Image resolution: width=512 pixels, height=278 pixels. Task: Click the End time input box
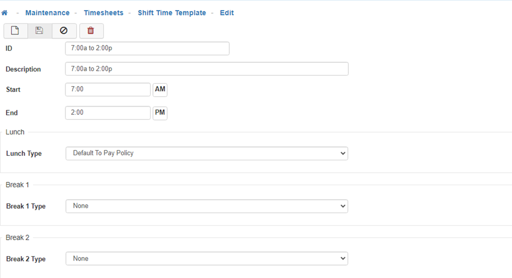108,113
